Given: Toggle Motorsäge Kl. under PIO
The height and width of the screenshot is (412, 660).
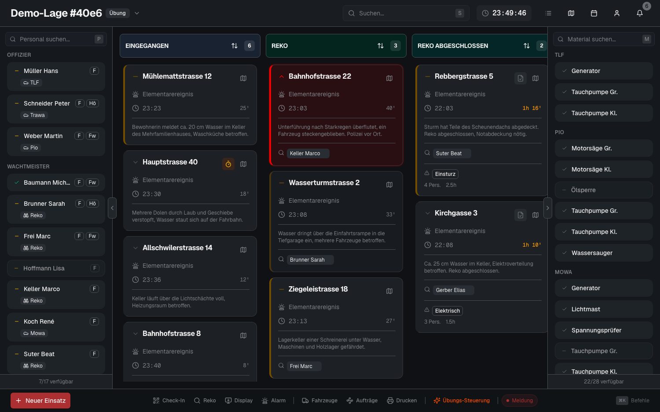Looking at the screenshot, I should coord(603,169).
